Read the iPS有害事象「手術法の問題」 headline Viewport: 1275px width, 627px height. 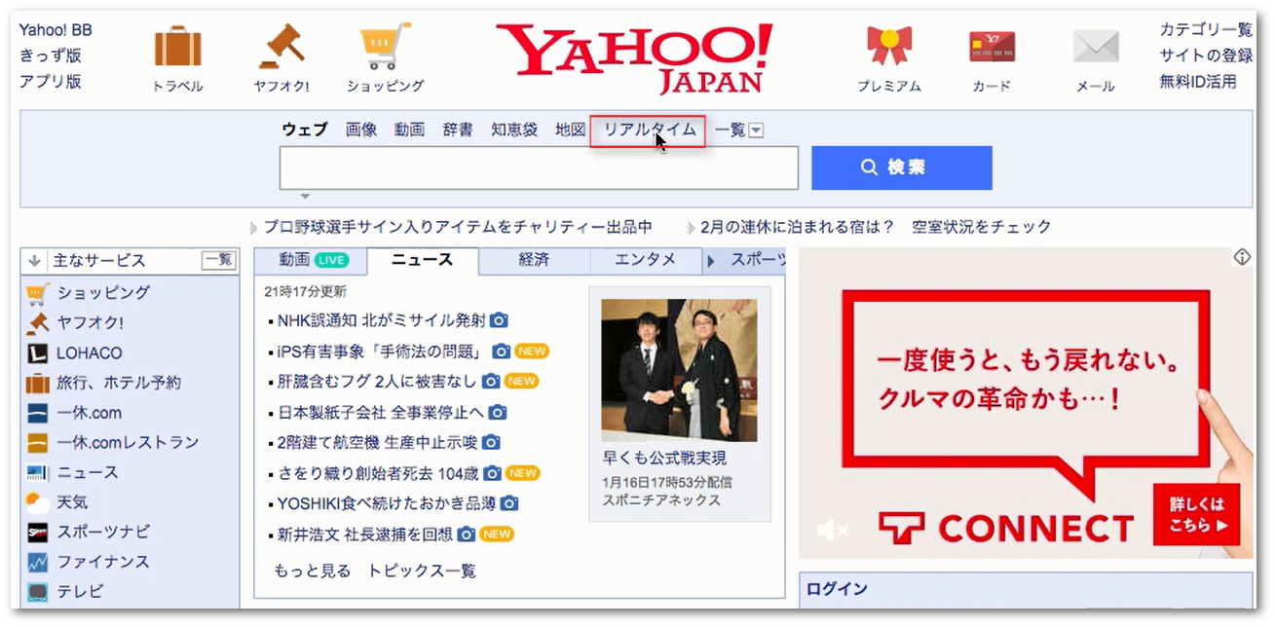381,350
